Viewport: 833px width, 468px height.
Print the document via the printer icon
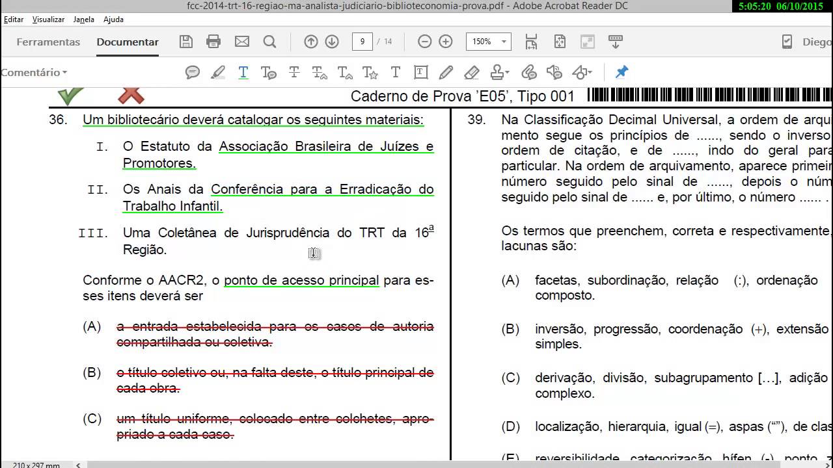coord(213,42)
